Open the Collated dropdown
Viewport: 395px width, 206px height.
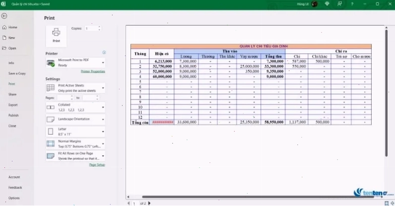coord(75,107)
